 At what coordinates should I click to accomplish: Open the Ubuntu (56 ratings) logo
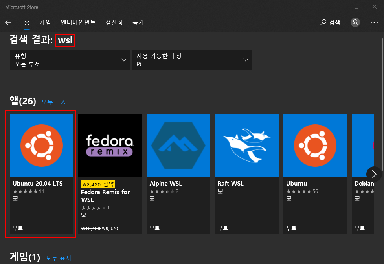point(315,146)
